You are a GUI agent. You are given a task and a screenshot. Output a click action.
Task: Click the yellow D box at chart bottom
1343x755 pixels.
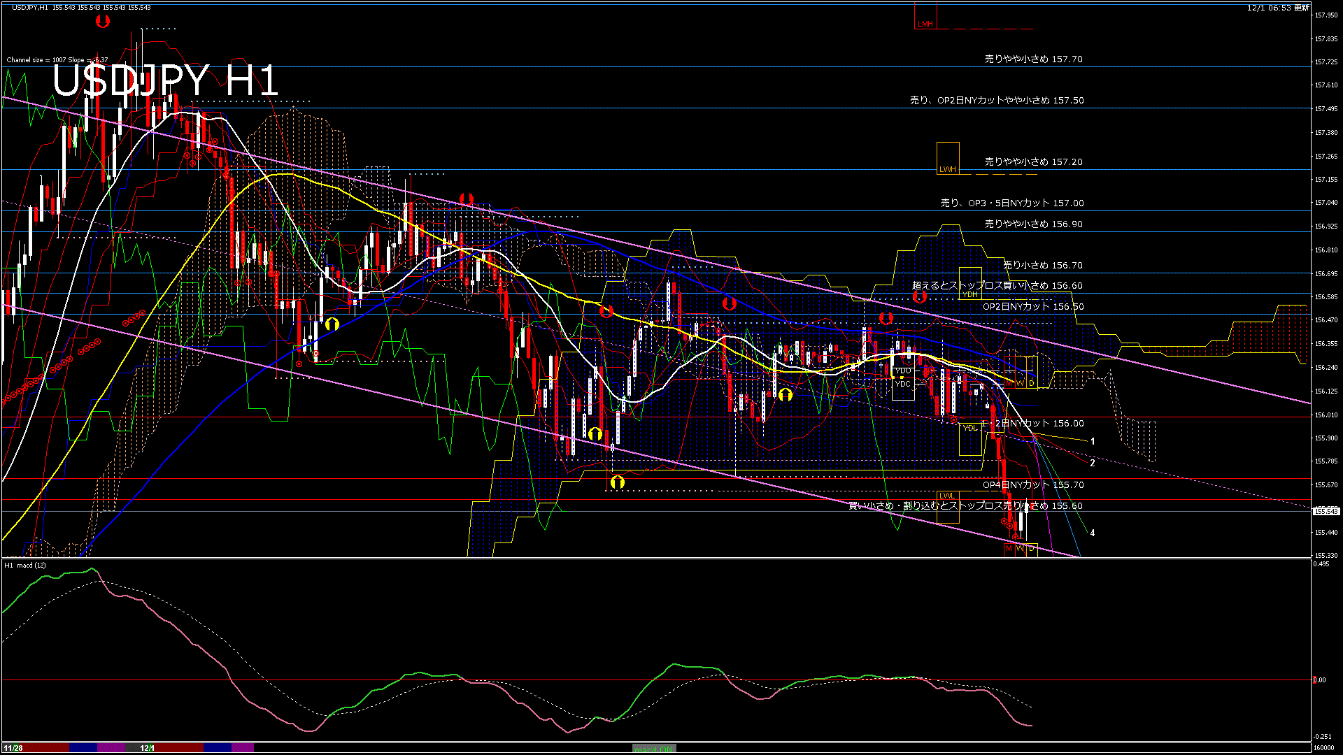pyautogui.click(x=1032, y=549)
